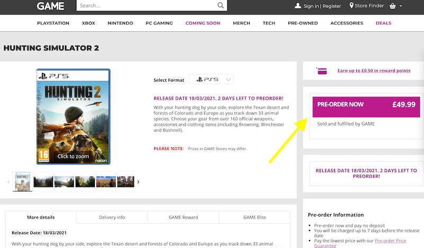Image resolution: width=424 pixels, height=248 pixels.
Task: Click the Store Finder pin icon
Action: pyautogui.click(x=351, y=5)
